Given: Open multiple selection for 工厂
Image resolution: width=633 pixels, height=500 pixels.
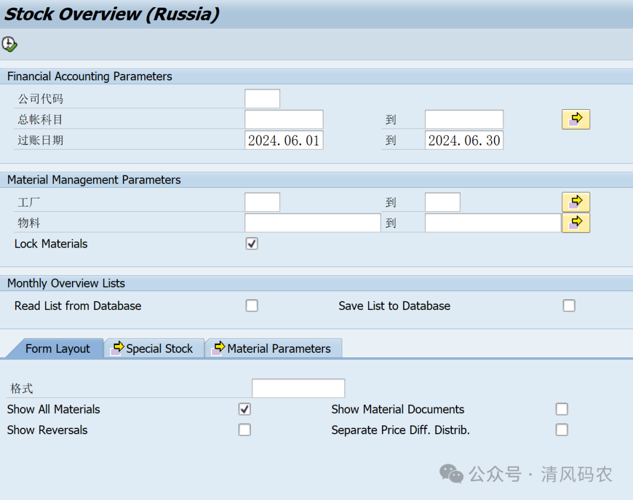Looking at the screenshot, I should (x=576, y=202).
